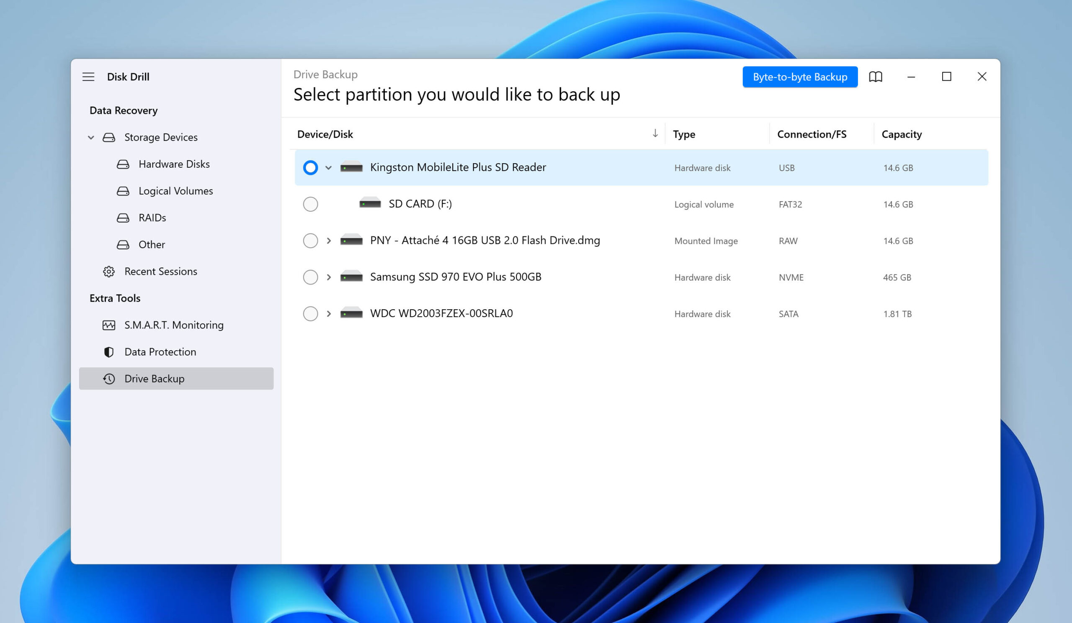Sort by the Type column header
The height and width of the screenshot is (623, 1072).
point(684,134)
